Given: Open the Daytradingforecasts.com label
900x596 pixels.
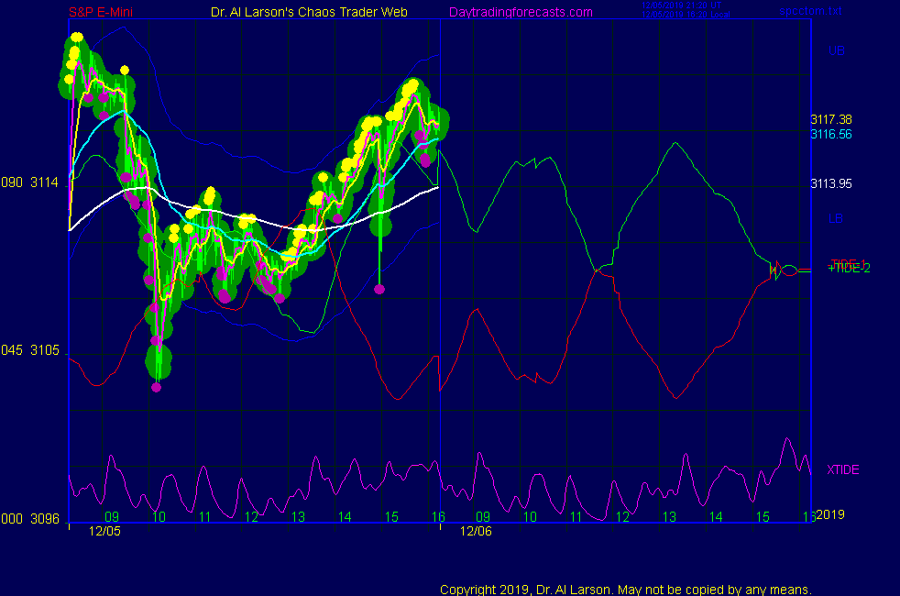Looking at the screenshot, I should pyautogui.click(x=521, y=12).
